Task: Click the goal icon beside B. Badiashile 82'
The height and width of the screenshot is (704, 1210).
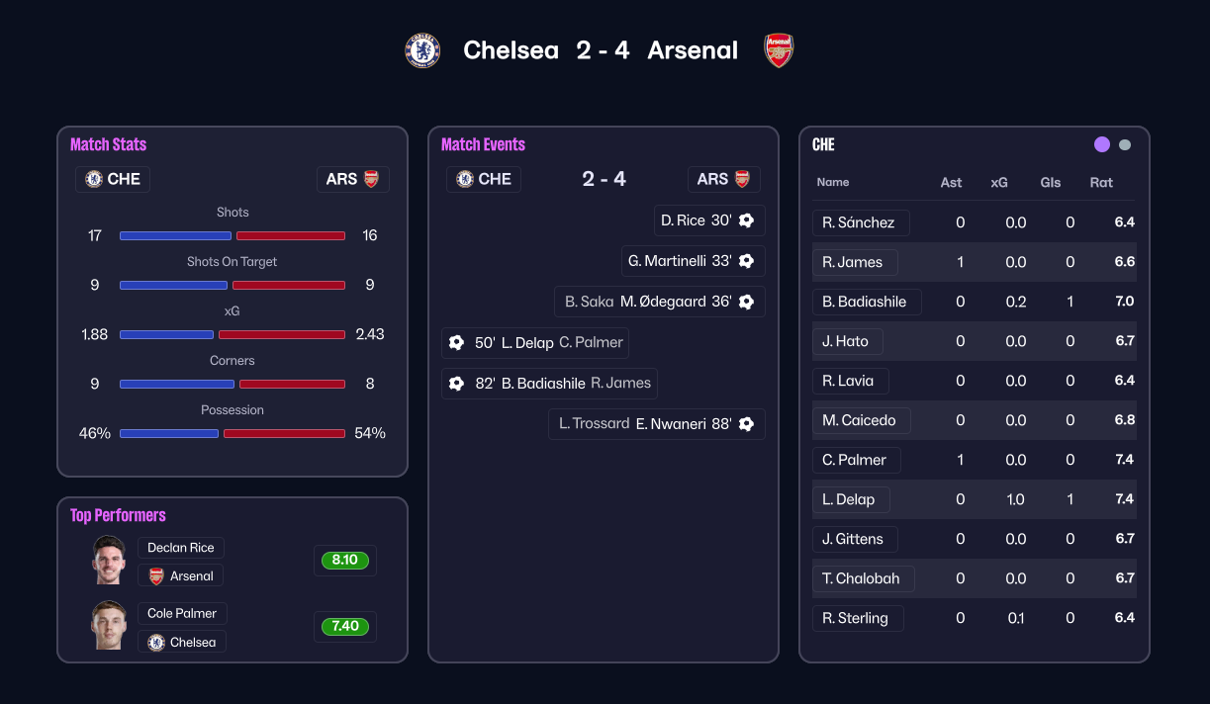Action: (x=456, y=384)
